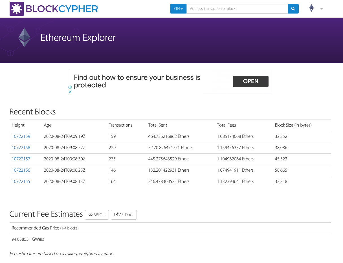Select age 2020-08-24T09:08:30Z
The height and width of the screenshot is (263, 343).
tap(65, 159)
